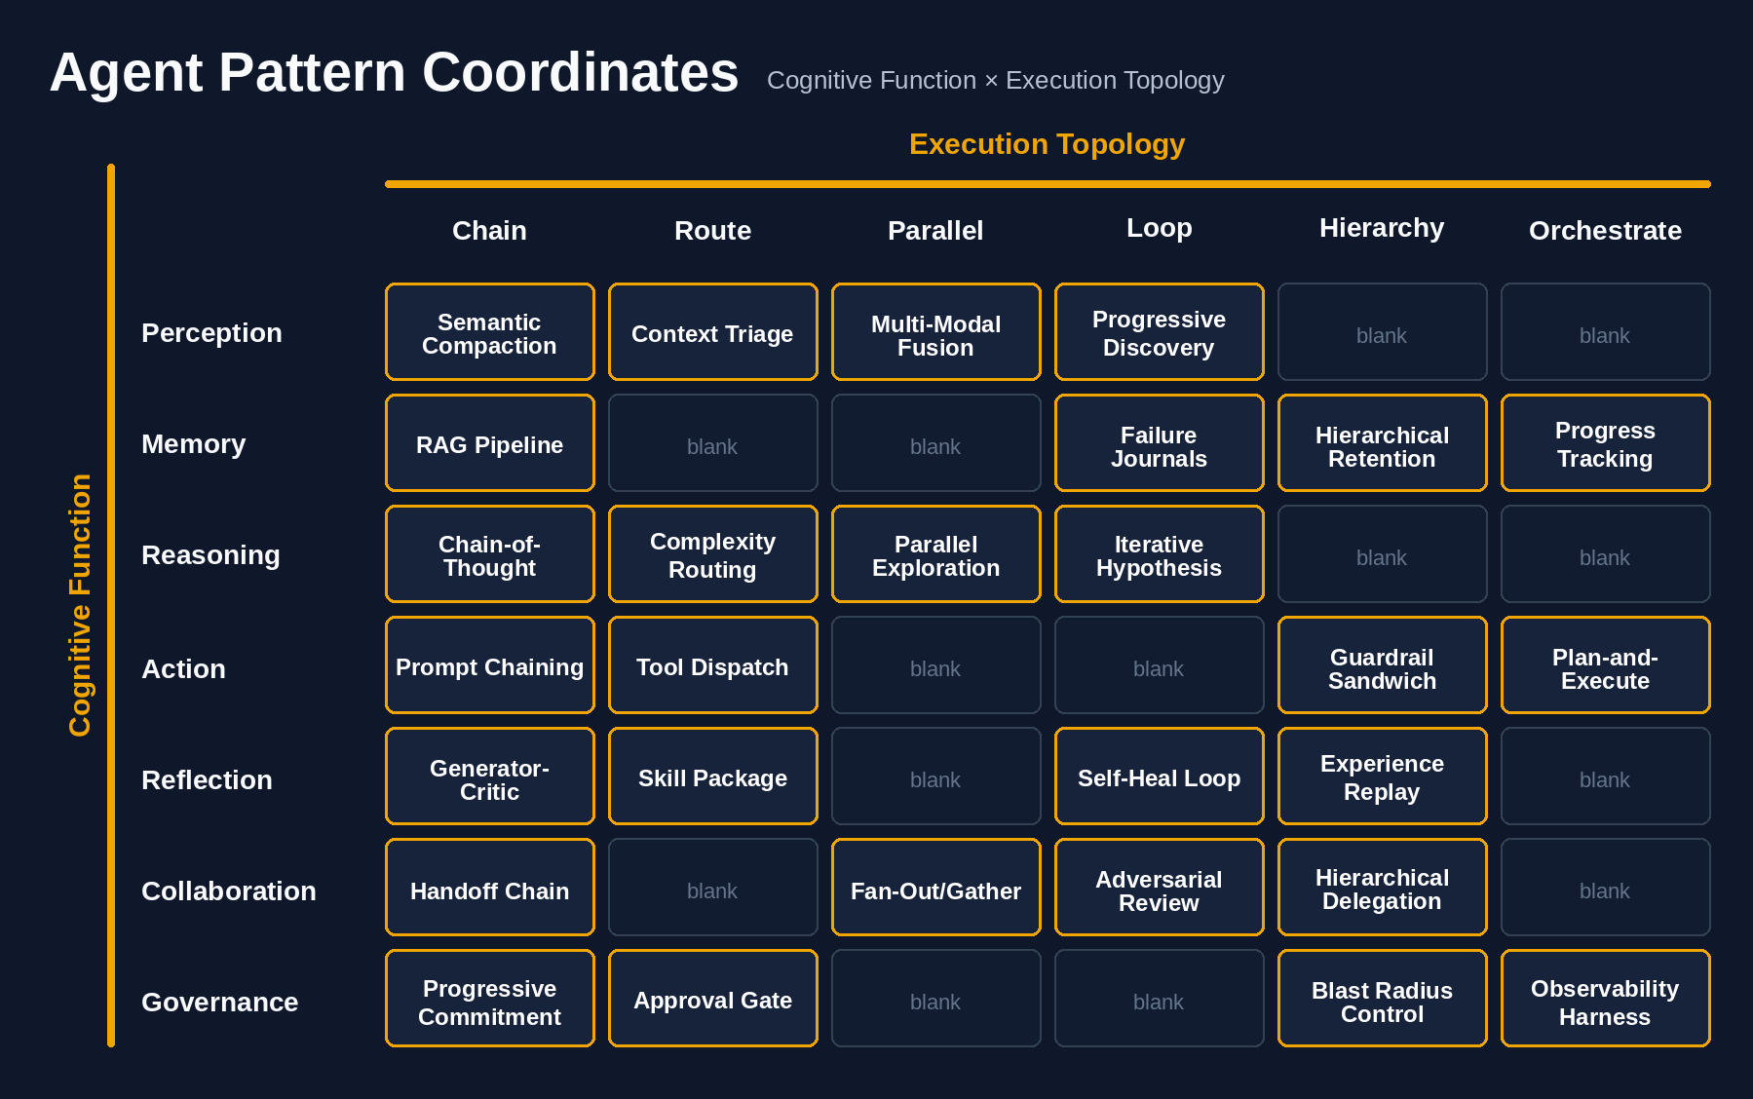Click the Progressive Discovery card
This screenshot has height=1099, width=1753.
point(1159,332)
